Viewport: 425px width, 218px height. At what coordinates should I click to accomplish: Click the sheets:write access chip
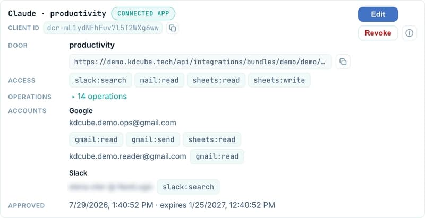click(x=279, y=80)
